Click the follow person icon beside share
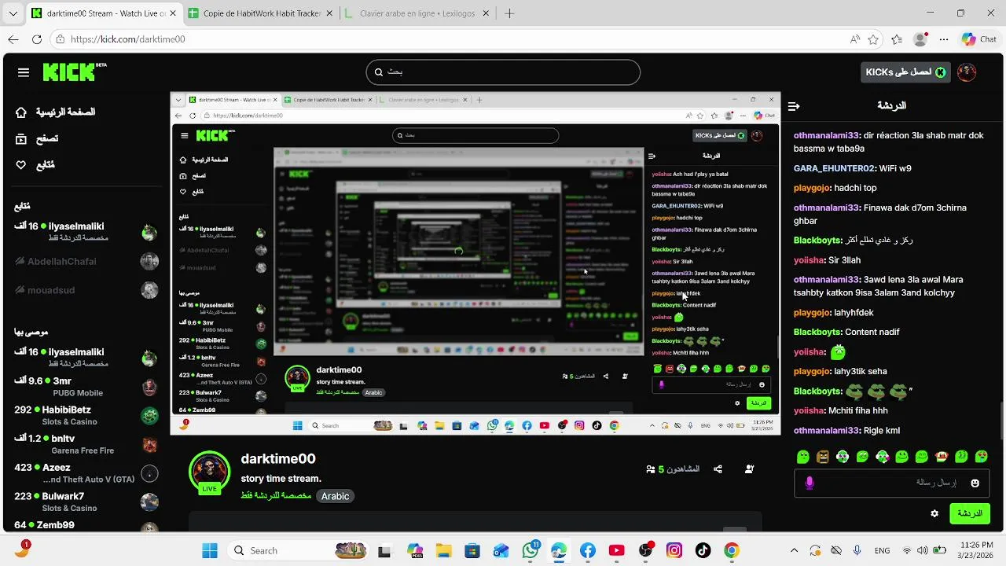The height and width of the screenshot is (566, 1006). (x=749, y=469)
